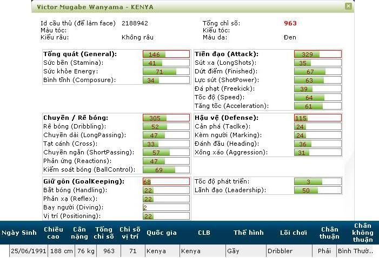Image resolution: width=379 pixels, height=258 pixels.
Task: Click the 'Gầy' body type cell
Action: click(x=246, y=251)
